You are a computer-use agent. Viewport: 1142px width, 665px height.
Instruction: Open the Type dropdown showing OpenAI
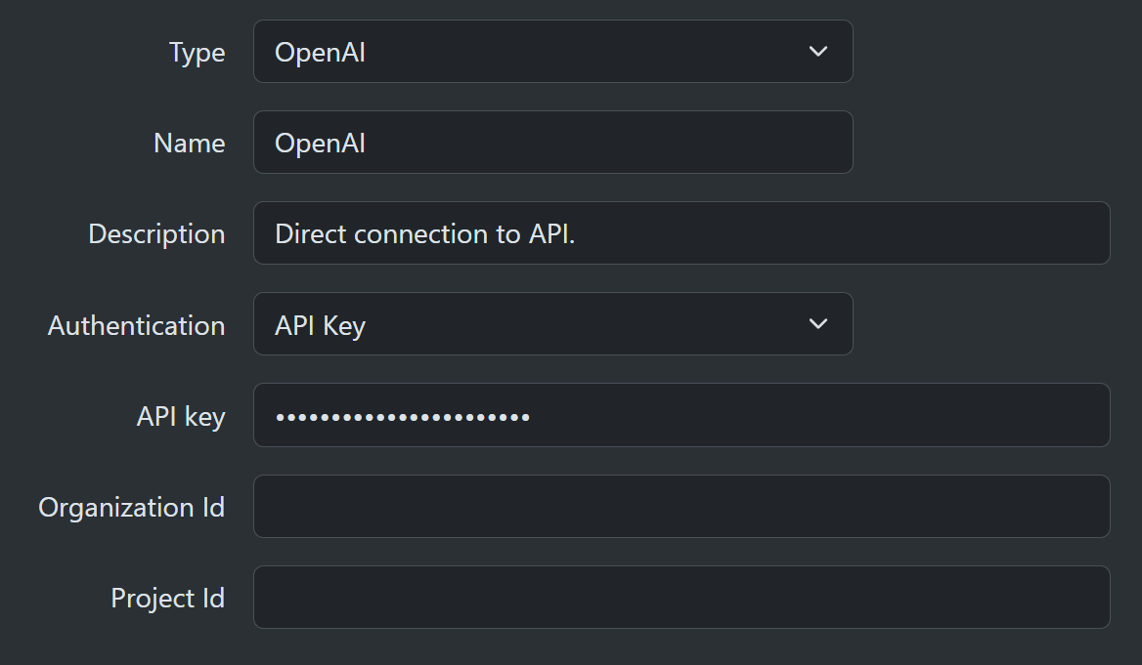tap(552, 52)
